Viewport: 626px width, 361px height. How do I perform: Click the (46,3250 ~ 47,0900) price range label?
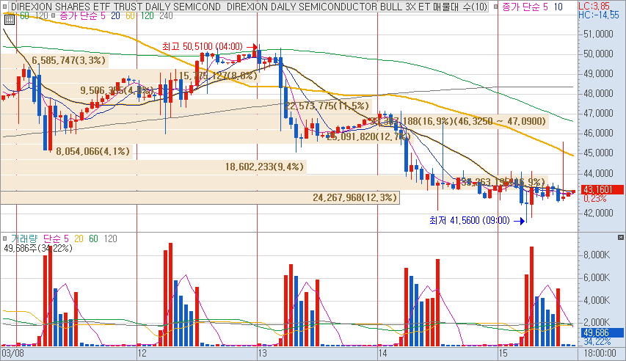tap(501, 121)
